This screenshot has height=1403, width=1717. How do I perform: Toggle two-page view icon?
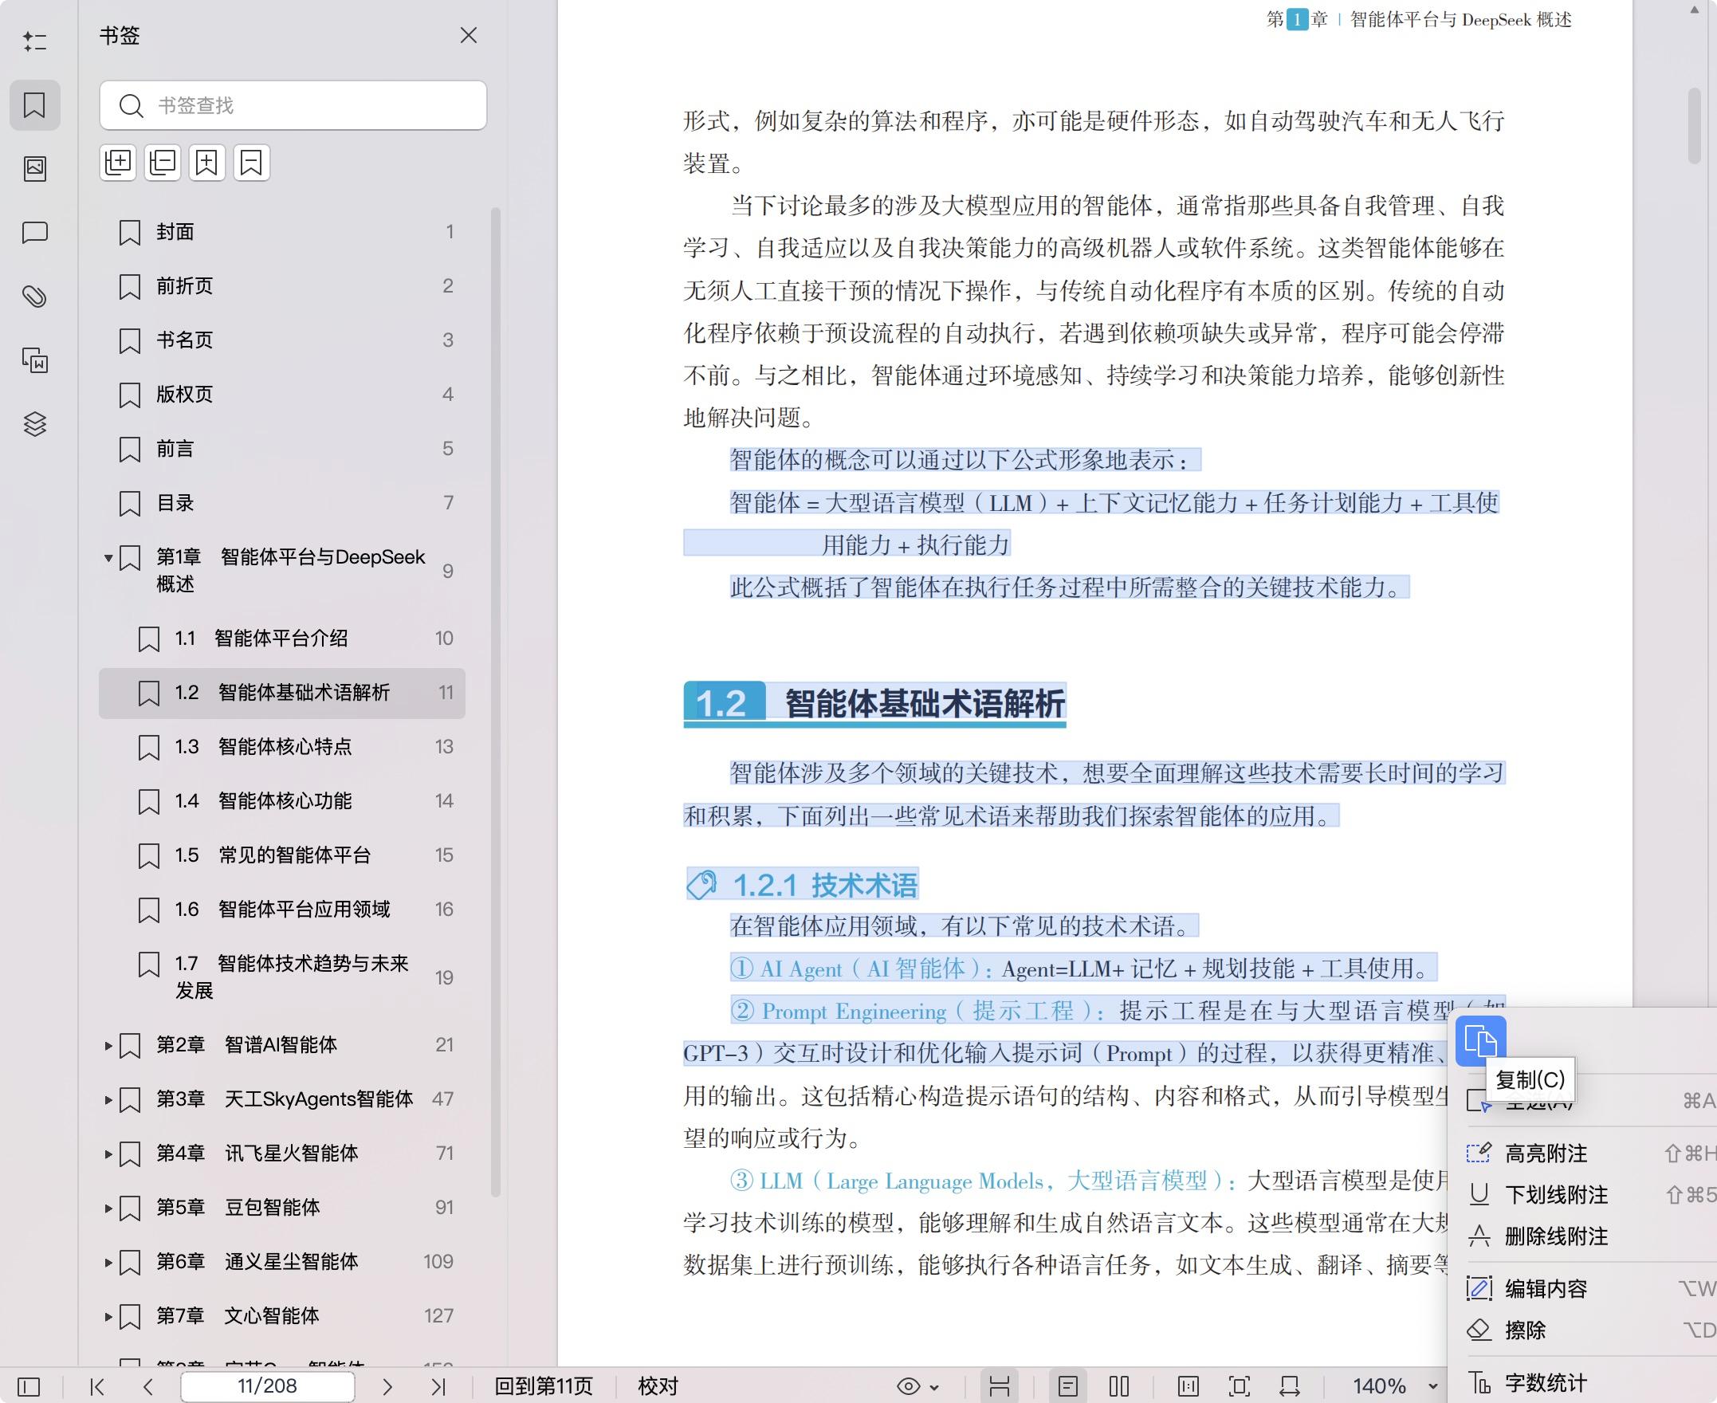(x=1119, y=1387)
